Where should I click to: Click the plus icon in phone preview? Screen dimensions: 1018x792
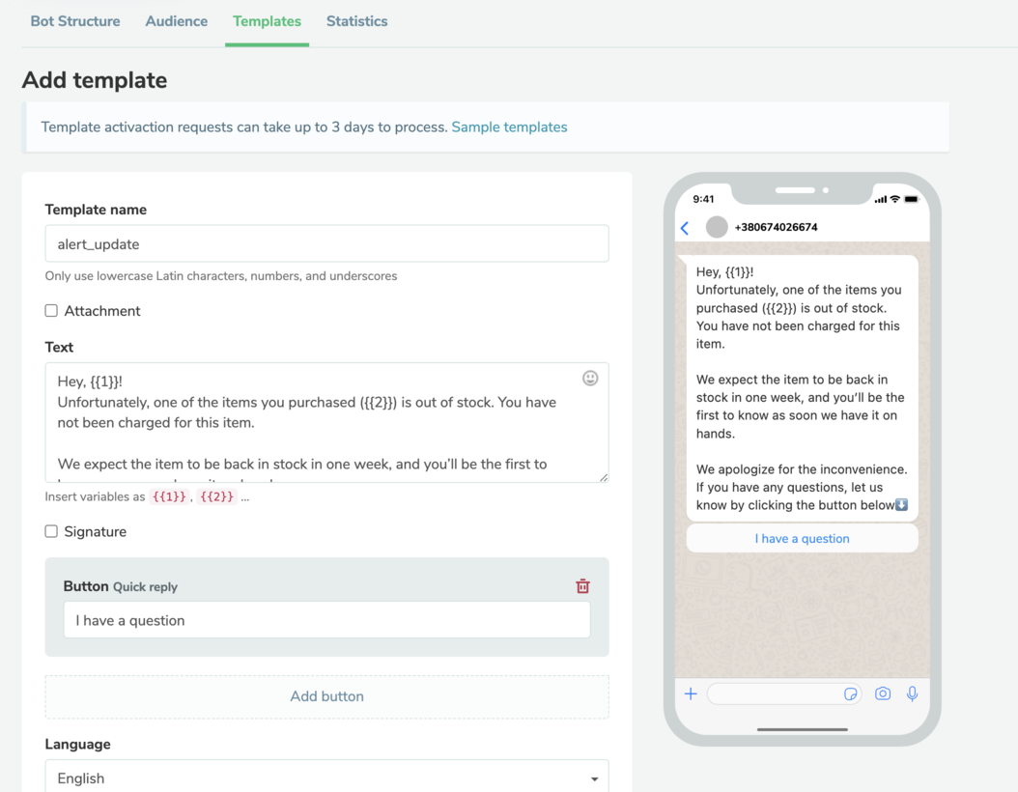click(691, 693)
